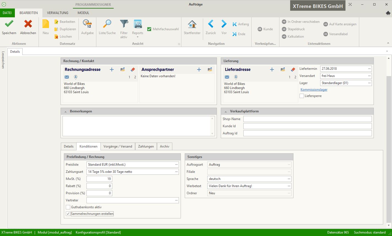Open the VERWALTUNG ribbon tab
The width and height of the screenshot is (392, 236).
(58, 13)
